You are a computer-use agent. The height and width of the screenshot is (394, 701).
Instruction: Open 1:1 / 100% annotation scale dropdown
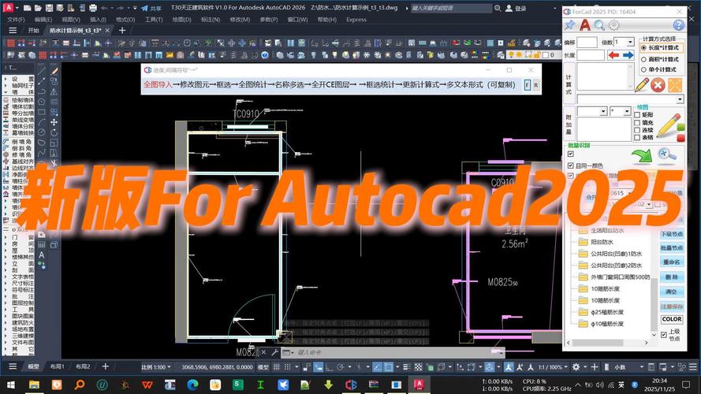pyautogui.click(x=554, y=366)
